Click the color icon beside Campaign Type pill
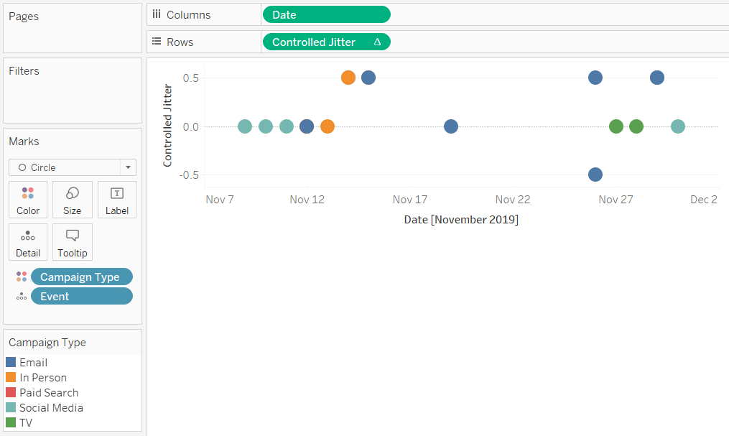The width and height of the screenshot is (729, 436). coord(22,277)
